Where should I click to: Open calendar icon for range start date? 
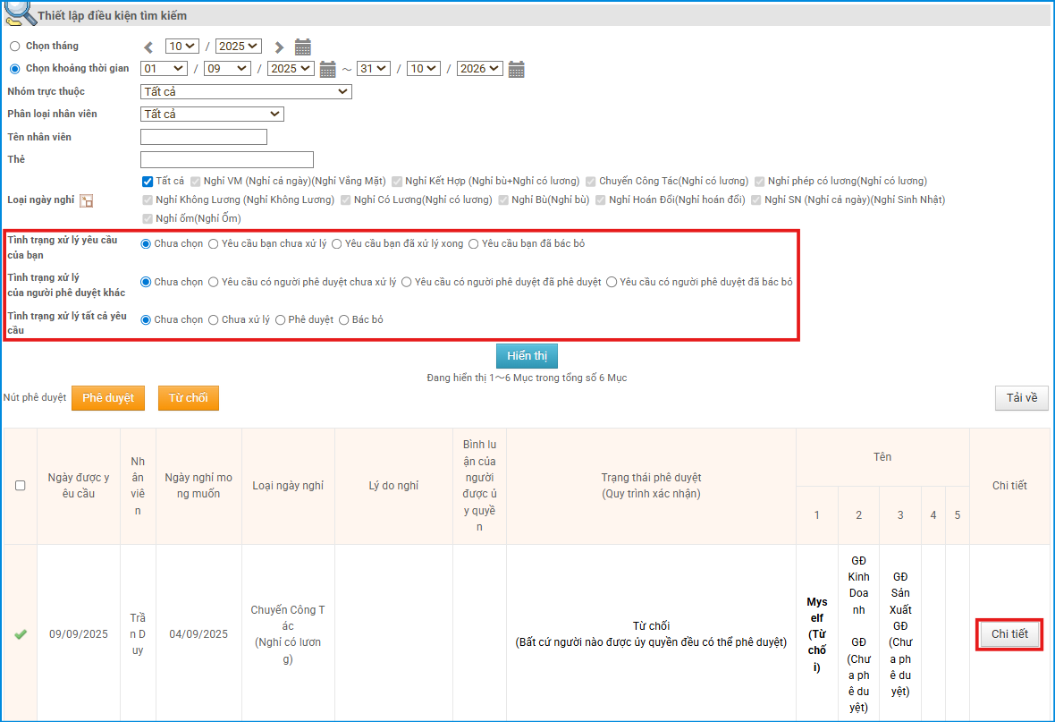(327, 69)
